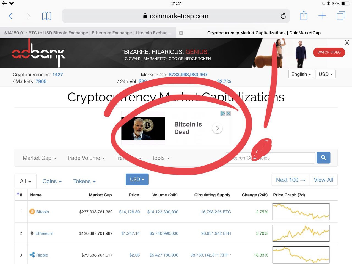Go to Next 100 results
352x264 pixels.
pyautogui.click(x=291, y=180)
